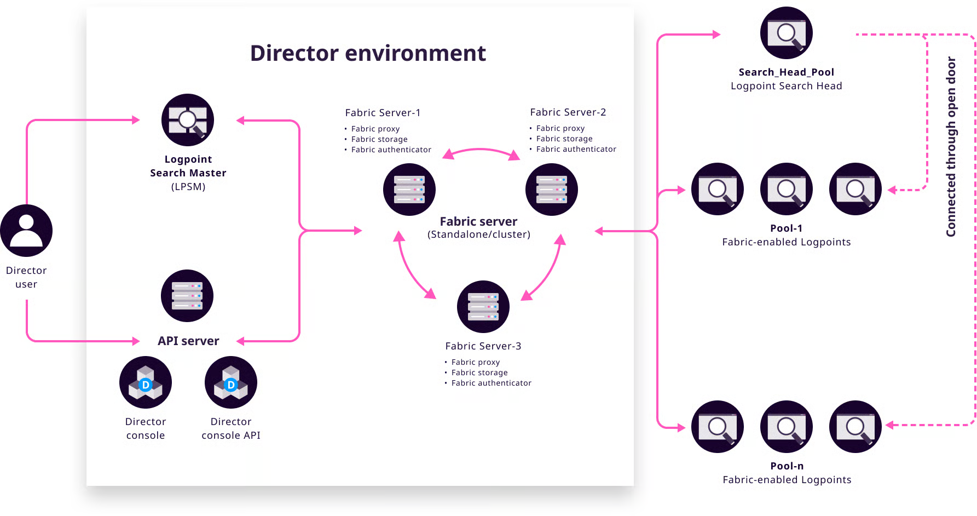Viewport: 977px width, 516px height.
Task: Select the middle Pool-1 Logpoint icon
Action: click(786, 189)
